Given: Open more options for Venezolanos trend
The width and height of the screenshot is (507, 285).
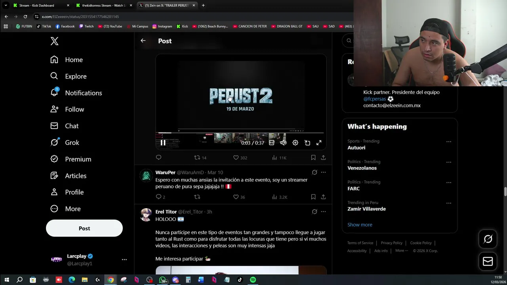Looking at the screenshot, I should click(449, 162).
